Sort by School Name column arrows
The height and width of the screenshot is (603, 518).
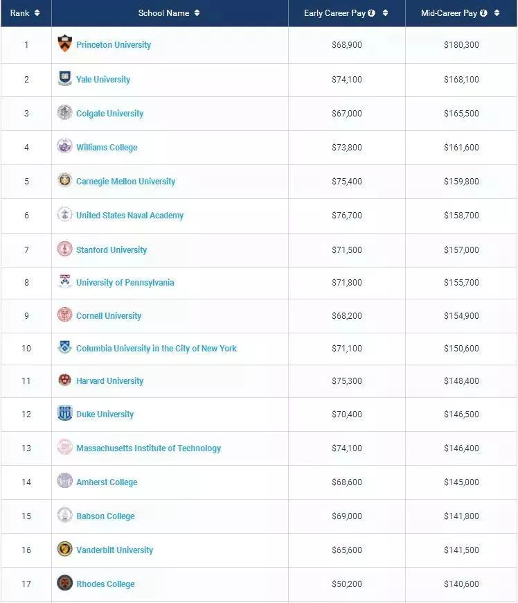[x=197, y=13]
